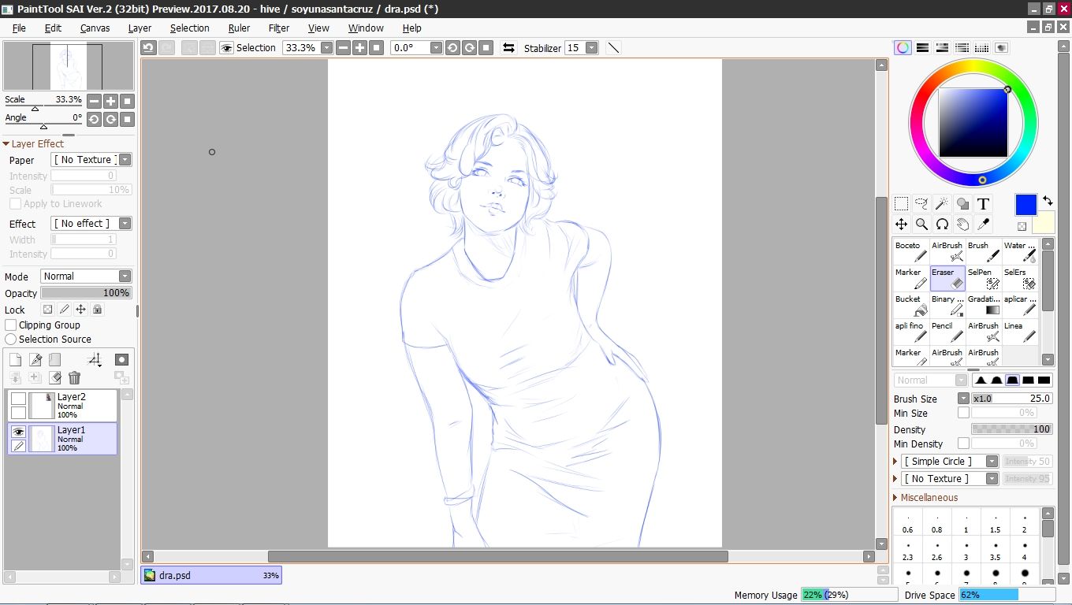
Task: Toggle lock transparent pixels
Action: 47,310
